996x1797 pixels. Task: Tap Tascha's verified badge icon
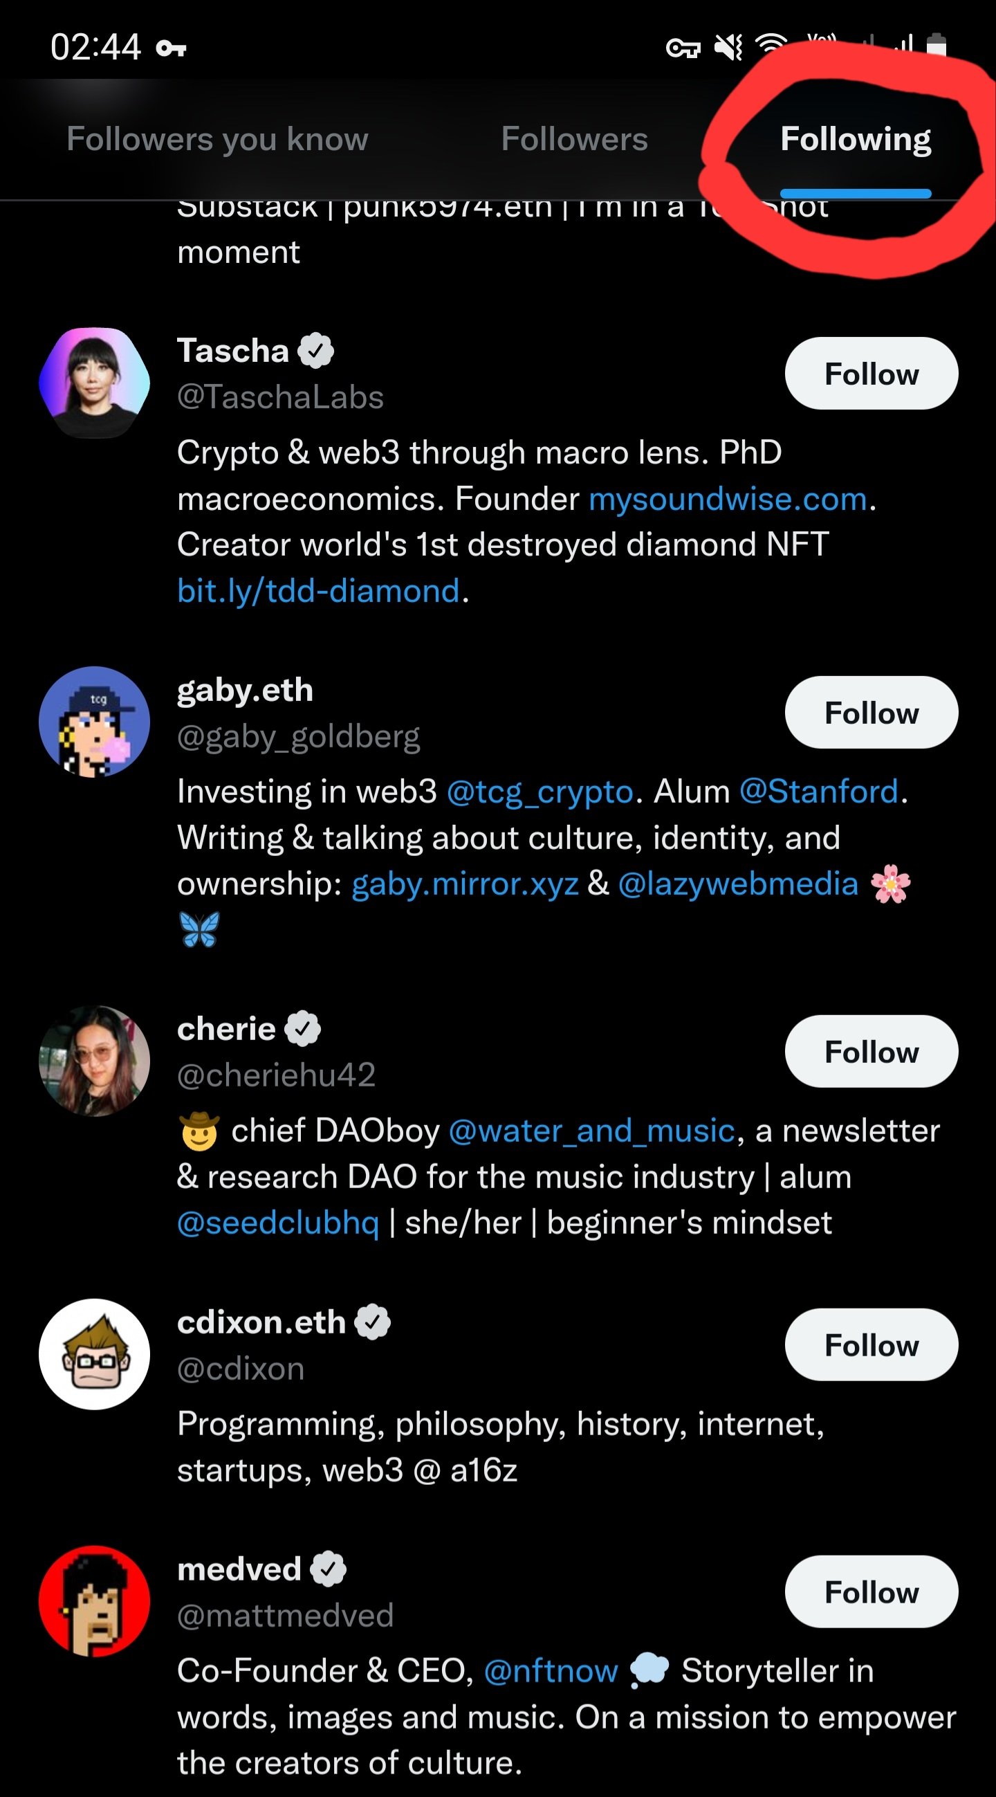(316, 351)
